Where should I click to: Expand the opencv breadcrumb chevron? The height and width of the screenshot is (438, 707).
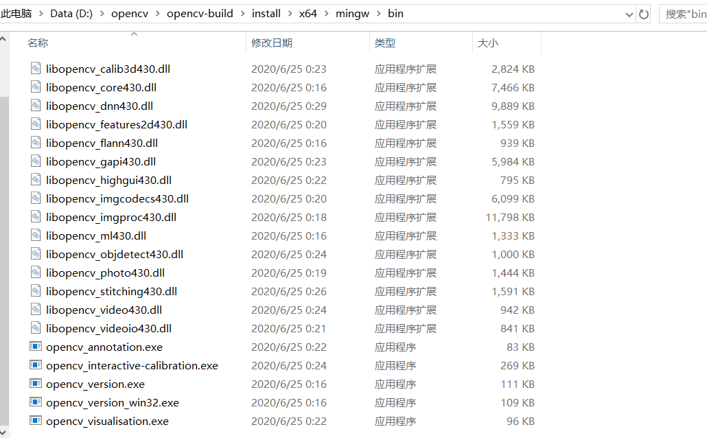click(158, 13)
